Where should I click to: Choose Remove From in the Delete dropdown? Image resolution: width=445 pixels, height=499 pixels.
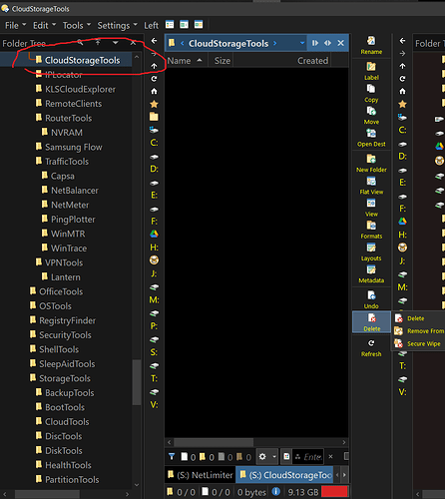pyautogui.click(x=419, y=331)
